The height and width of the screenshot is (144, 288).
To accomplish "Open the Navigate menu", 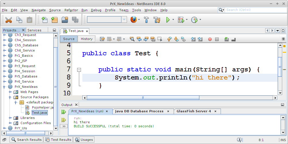I will [x=39, y=10].
